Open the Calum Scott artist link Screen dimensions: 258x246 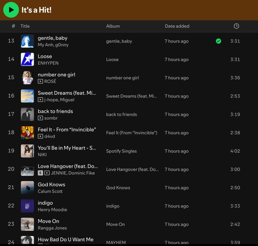(50, 191)
